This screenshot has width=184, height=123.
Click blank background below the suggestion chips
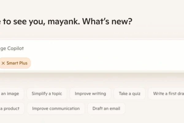[x=92, y=119]
